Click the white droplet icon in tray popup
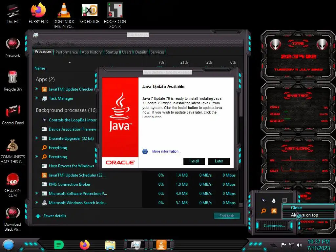Image resolution: width=336 pixels, height=252 pixels. point(274,200)
